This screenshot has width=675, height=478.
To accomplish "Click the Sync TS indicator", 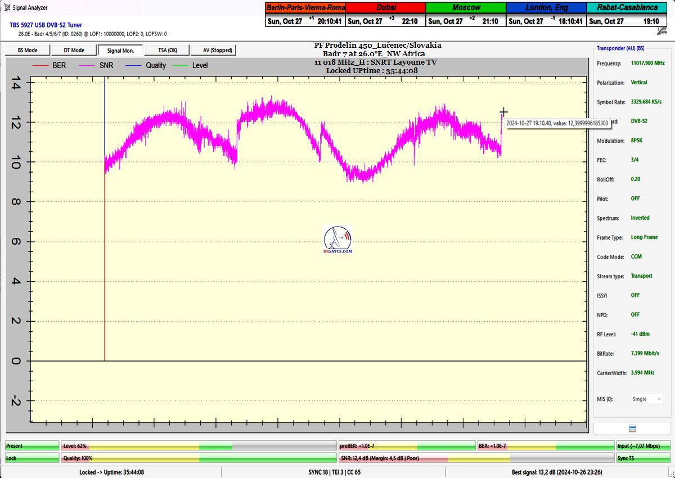I will (643, 458).
